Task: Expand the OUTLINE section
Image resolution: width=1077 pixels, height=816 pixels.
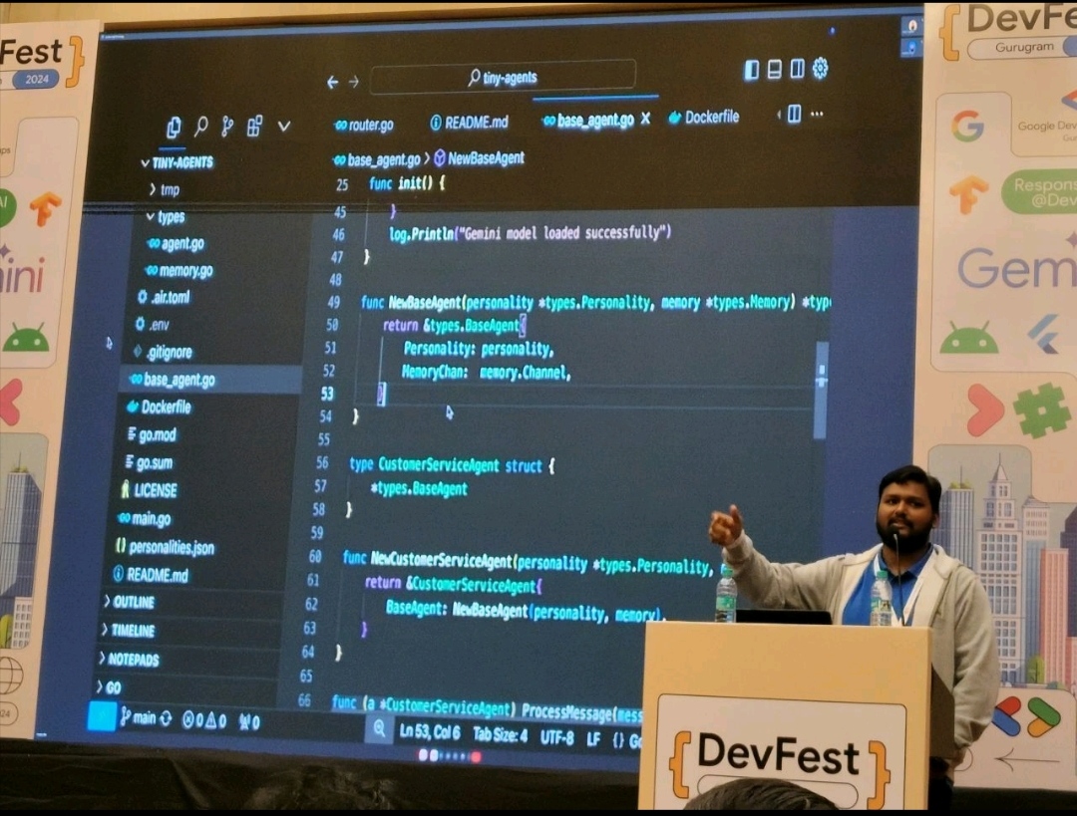Action: 131,602
